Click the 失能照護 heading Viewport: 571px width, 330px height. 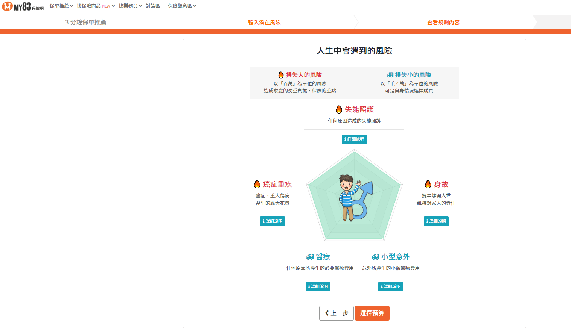[x=359, y=109]
